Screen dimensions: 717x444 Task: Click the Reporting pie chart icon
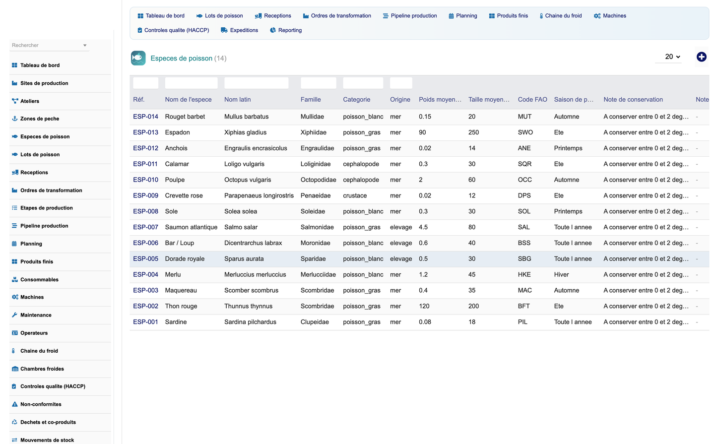[x=273, y=30]
